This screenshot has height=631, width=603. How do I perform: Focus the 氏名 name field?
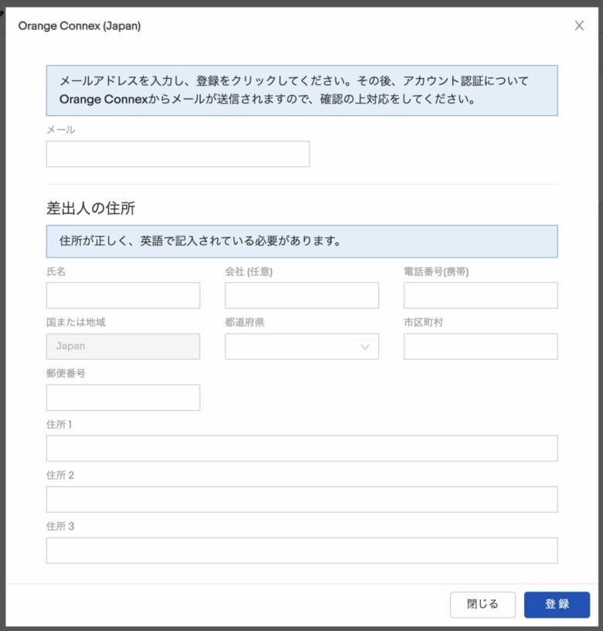(123, 295)
